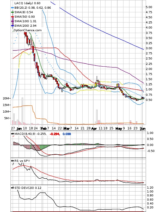
Task: Click the 28 date label on the axis
Action: pyautogui.click(x=89, y=128)
